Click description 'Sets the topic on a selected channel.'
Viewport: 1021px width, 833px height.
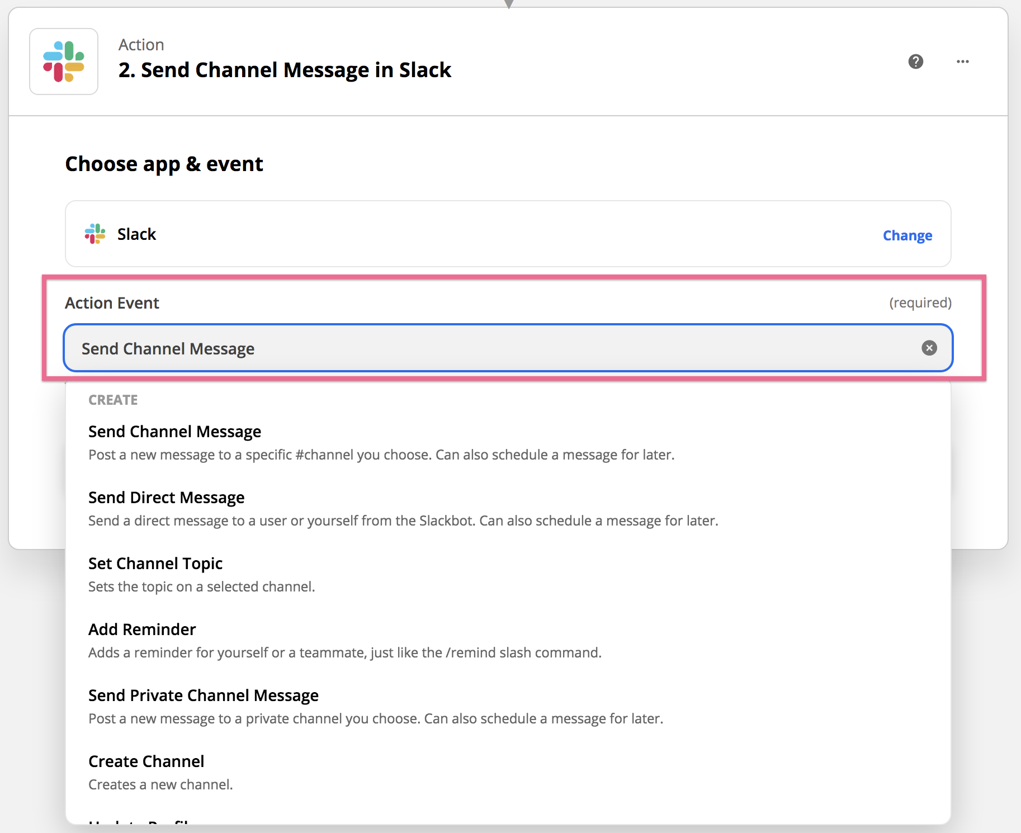(x=202, y=586)
